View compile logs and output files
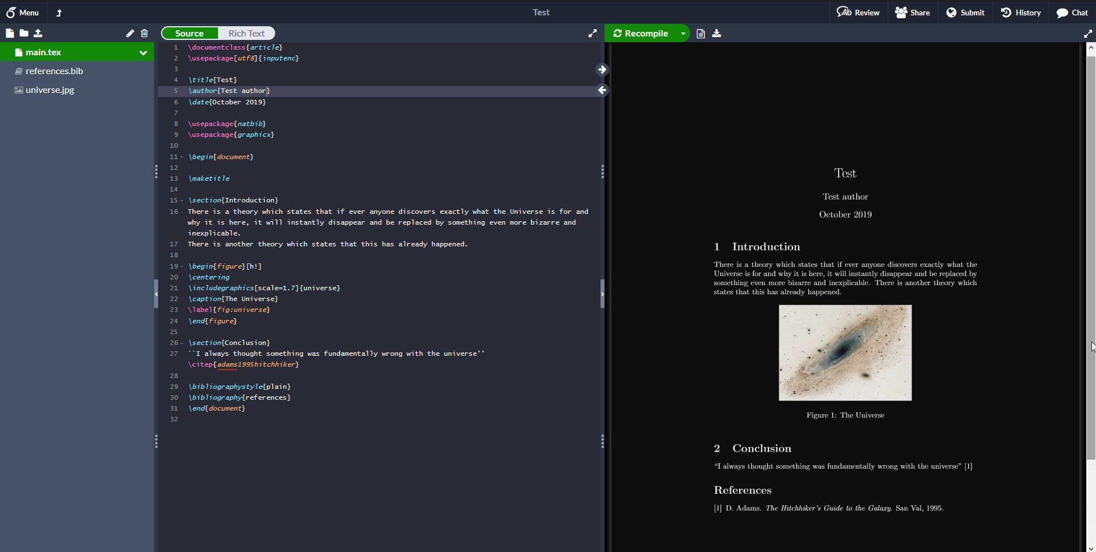This screenshot has height=552, width=1096. click(x=700, y=33)
